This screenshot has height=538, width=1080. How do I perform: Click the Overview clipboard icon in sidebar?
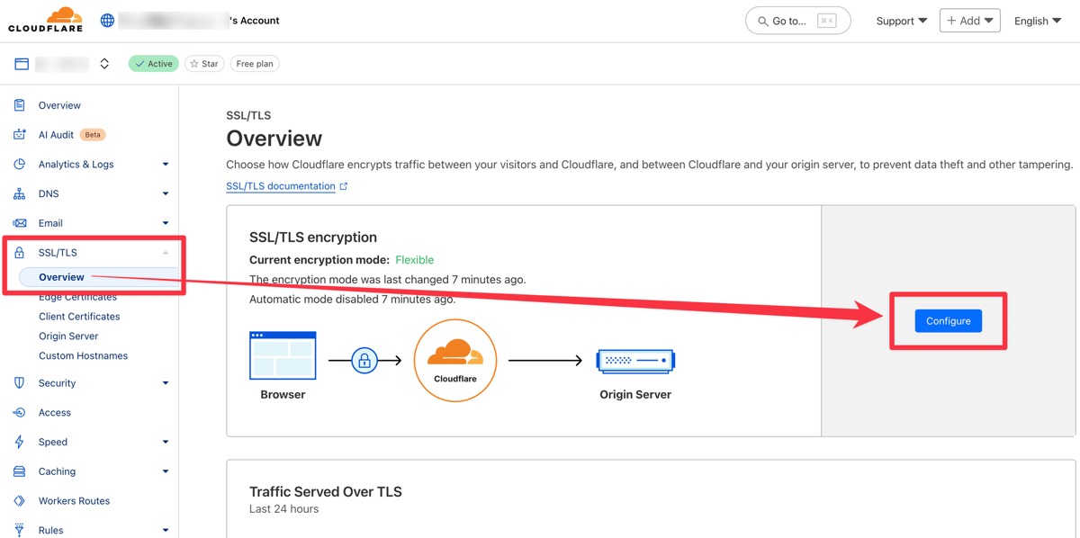click(19, 105)
